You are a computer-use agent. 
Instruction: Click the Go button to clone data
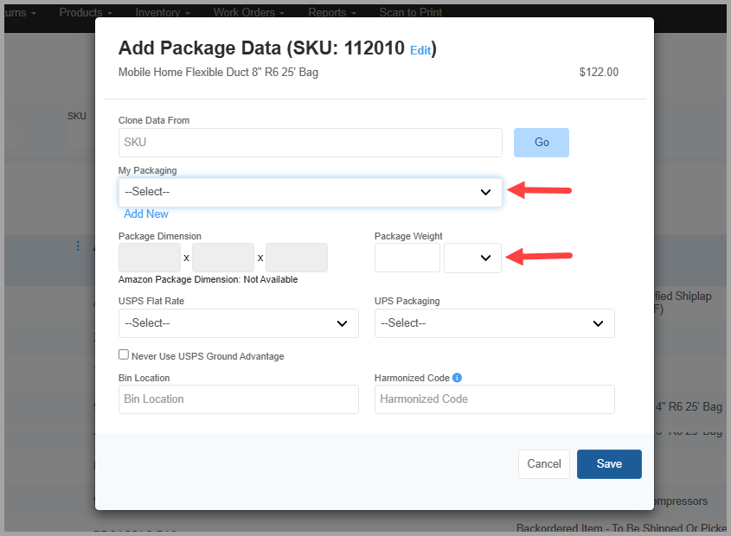[x=542, y=143]
